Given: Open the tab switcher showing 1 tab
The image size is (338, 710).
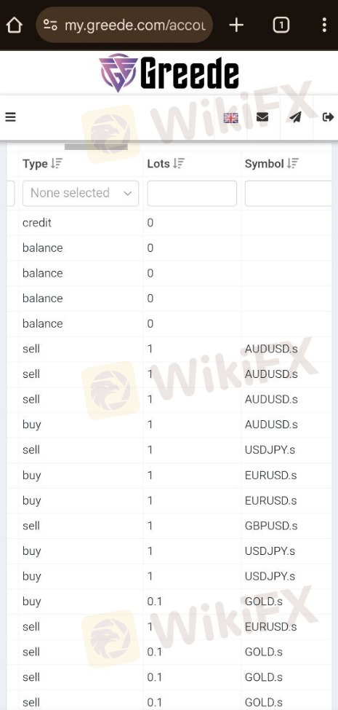Looking at the screenshot, I should [x=281, y=25].
